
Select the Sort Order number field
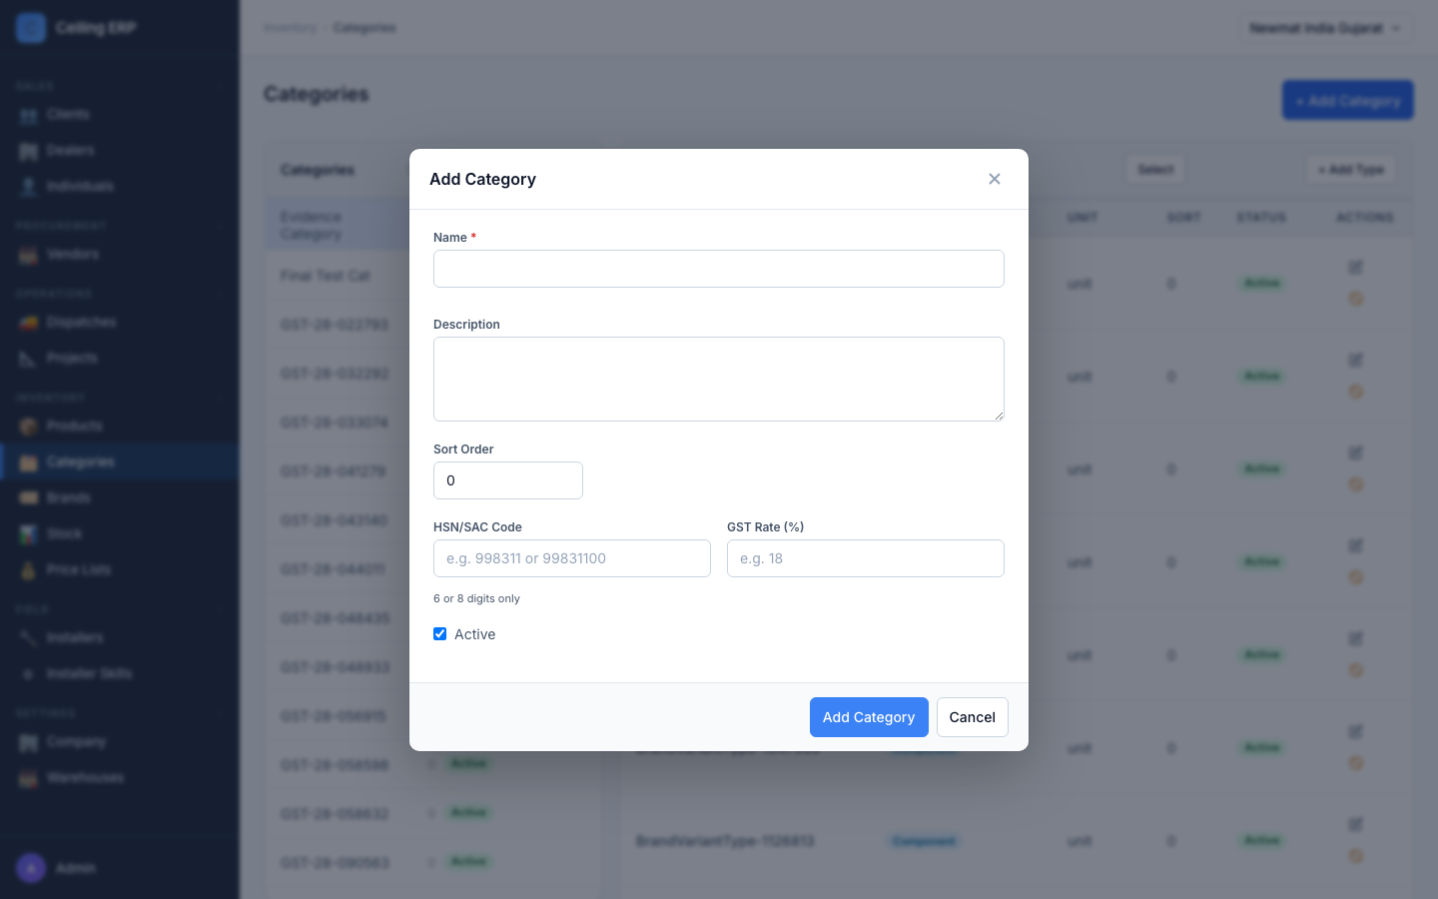508,480
